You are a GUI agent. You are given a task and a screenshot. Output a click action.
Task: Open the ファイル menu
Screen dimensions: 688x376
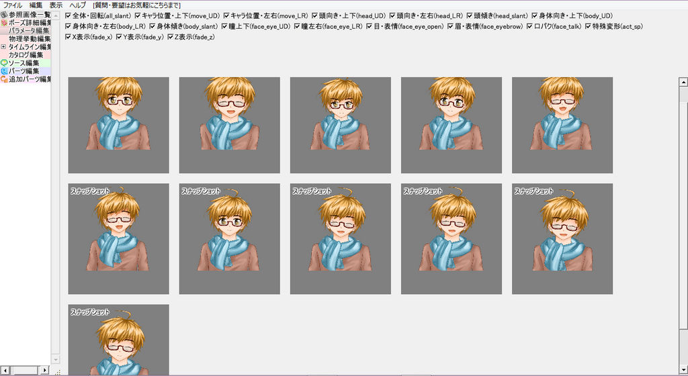pyautogui.click(x=12, y=5)
